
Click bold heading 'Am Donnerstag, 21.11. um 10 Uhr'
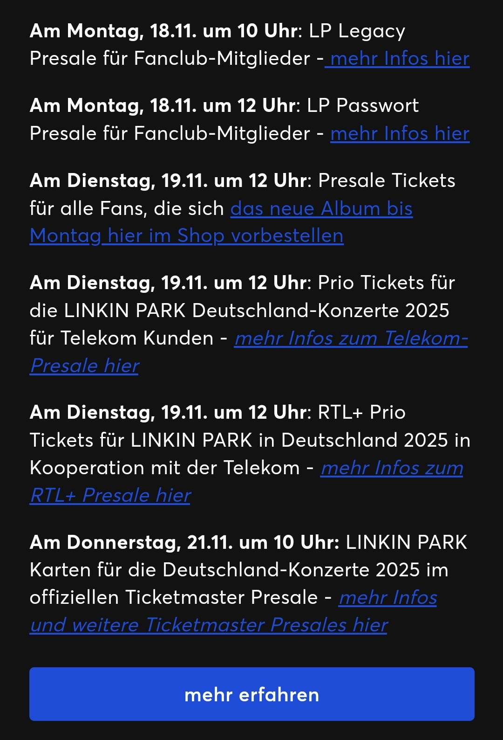tap(184, 542)
